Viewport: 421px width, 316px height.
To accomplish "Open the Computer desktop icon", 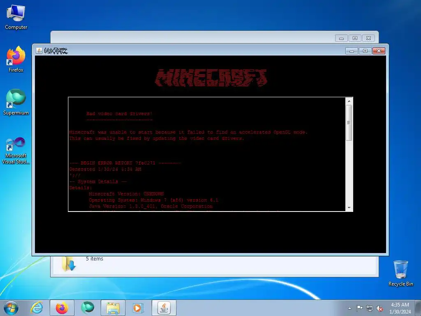I will tap(16, 16).
